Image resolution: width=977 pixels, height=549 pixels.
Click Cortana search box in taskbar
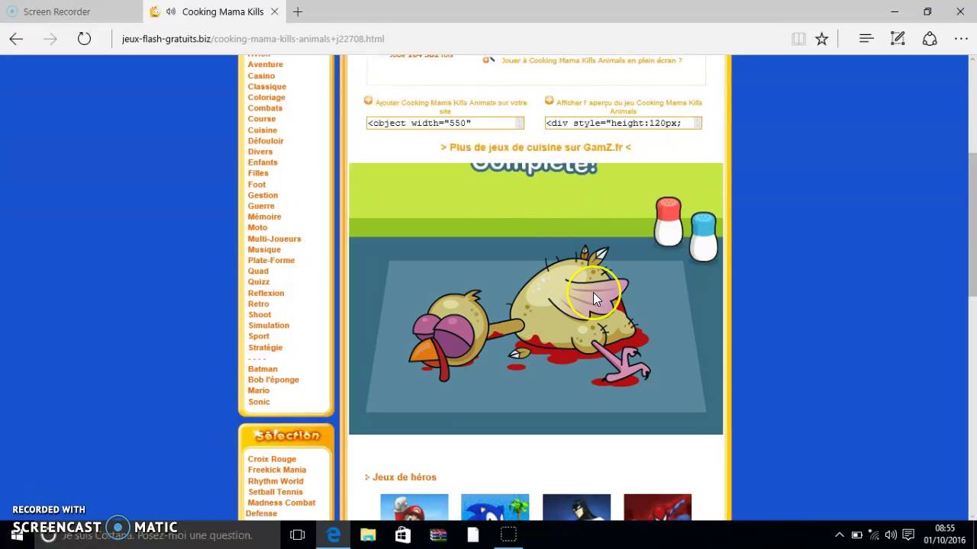tap(156, 535)
